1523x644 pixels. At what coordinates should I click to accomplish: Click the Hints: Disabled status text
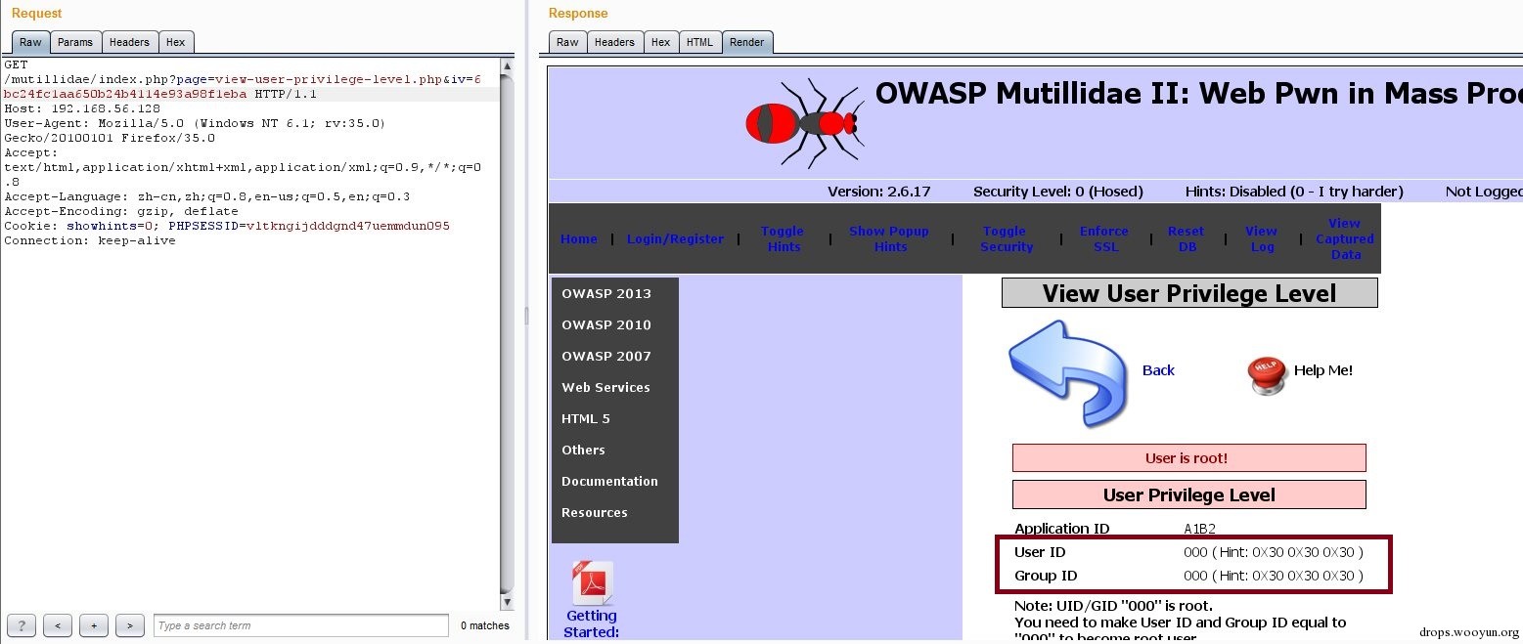tap(1294, 192)
